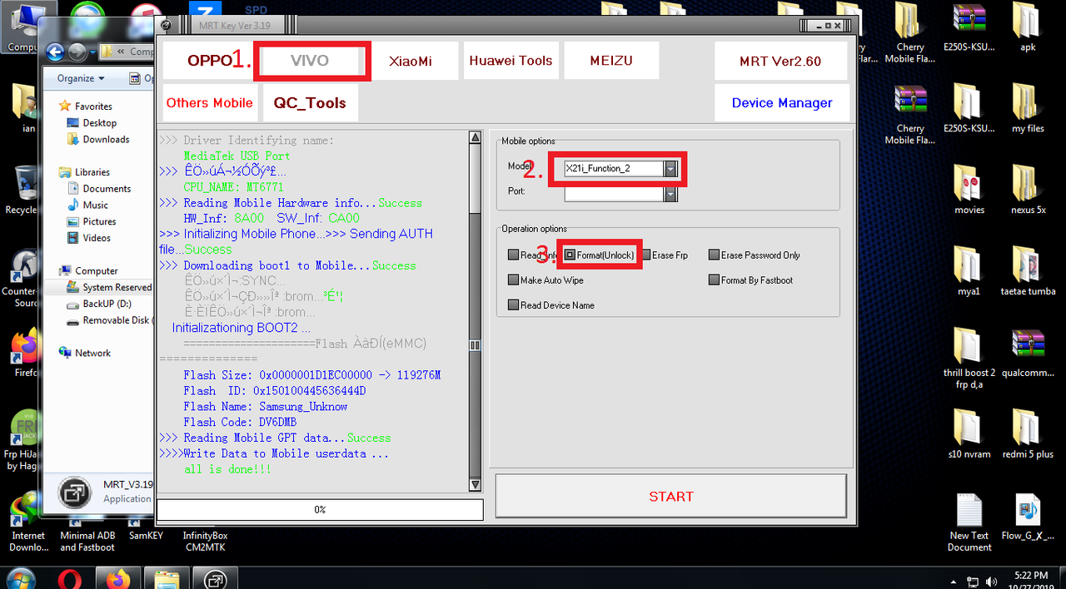
Task: Click the log scrollbar up arrow
Action: coord(475,137)
